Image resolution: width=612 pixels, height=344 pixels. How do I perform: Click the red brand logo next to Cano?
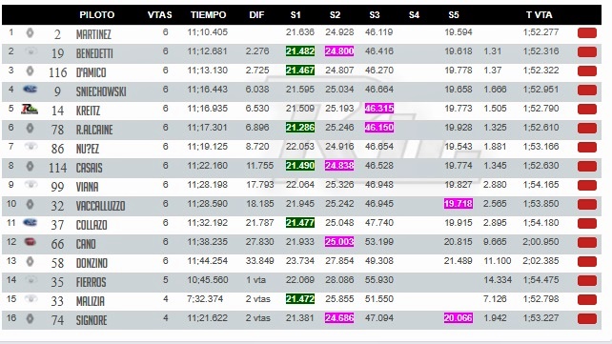tap(31, 242)
